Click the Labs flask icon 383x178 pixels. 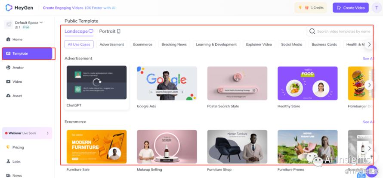[8, 161]
